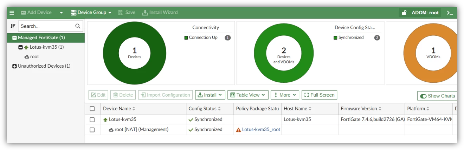The height and width of the screenshot is (150, 464).
Task: Open the hamburger navigation menu
Action: 12,13
